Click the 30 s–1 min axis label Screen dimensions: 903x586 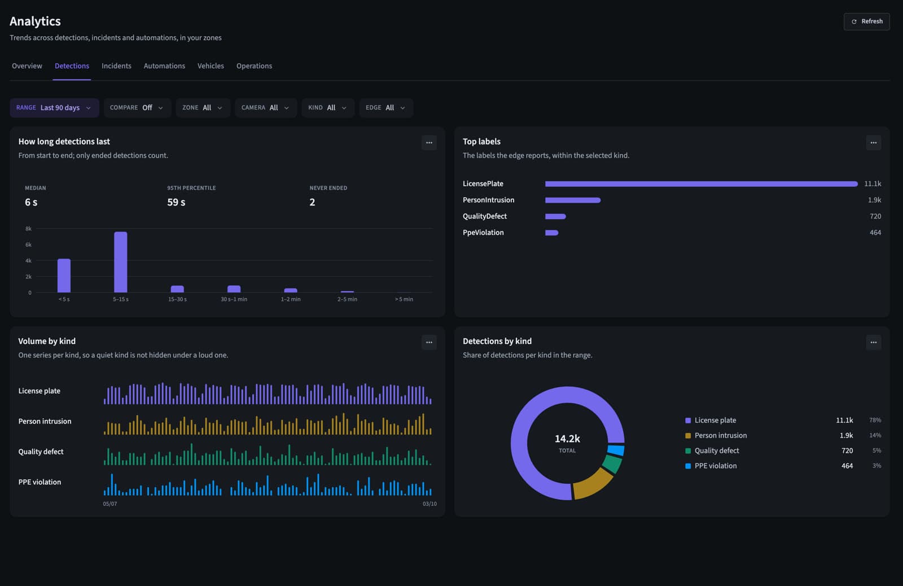click(x=234, y=299)
